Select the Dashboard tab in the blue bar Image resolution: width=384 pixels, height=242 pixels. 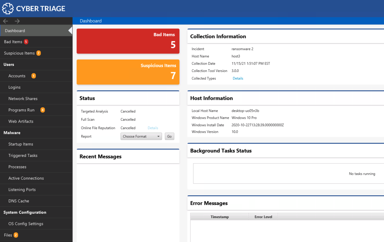(91, 20)
